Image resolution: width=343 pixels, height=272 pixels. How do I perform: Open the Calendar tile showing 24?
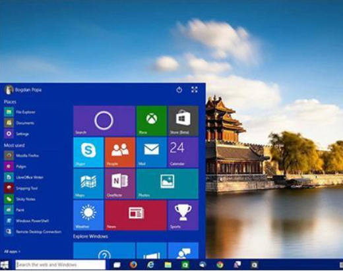183,152
